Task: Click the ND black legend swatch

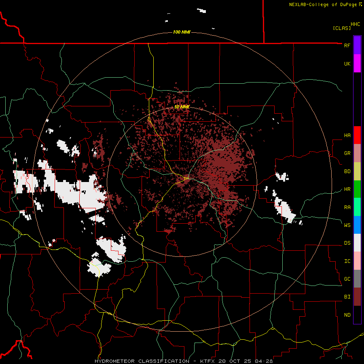Action: [357, 315]
